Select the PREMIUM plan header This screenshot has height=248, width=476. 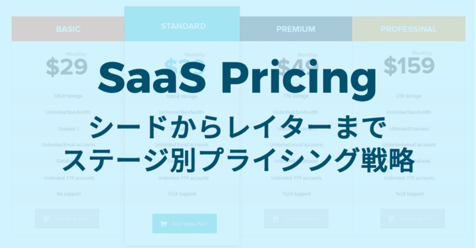click(x=296, y=28)
